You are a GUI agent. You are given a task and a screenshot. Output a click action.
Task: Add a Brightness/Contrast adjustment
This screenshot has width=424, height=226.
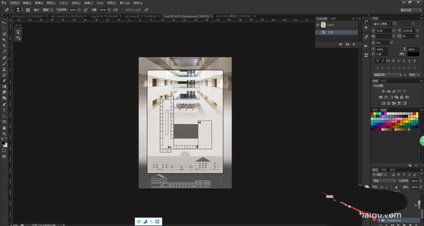pyautogui.click(x=383, y=91)
